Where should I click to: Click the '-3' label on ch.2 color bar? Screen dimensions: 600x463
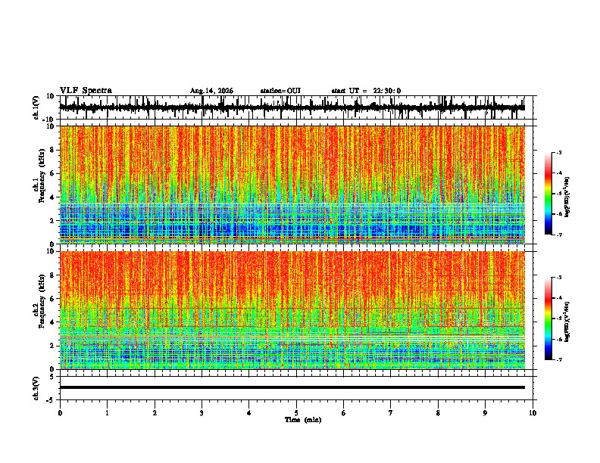click(559, 278)
